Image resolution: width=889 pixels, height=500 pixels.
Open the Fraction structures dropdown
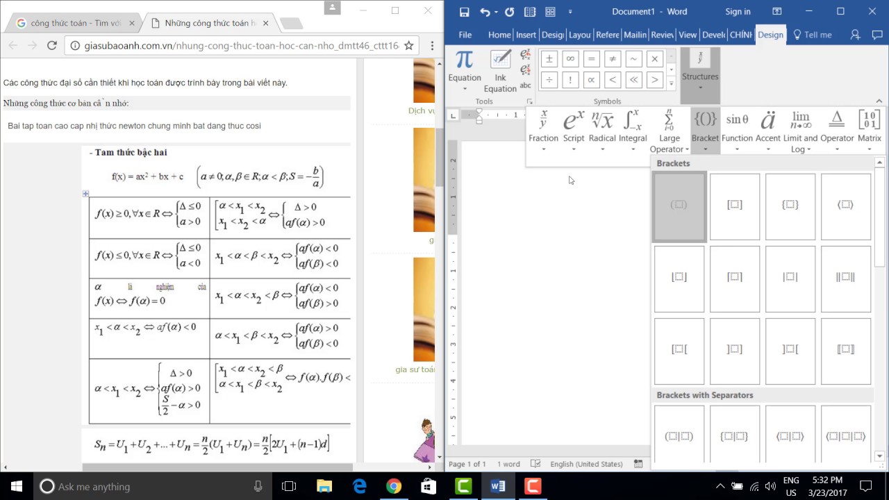543,131
